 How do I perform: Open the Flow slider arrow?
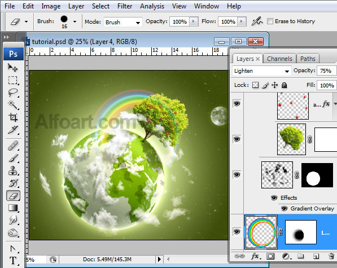pos(242,21)
